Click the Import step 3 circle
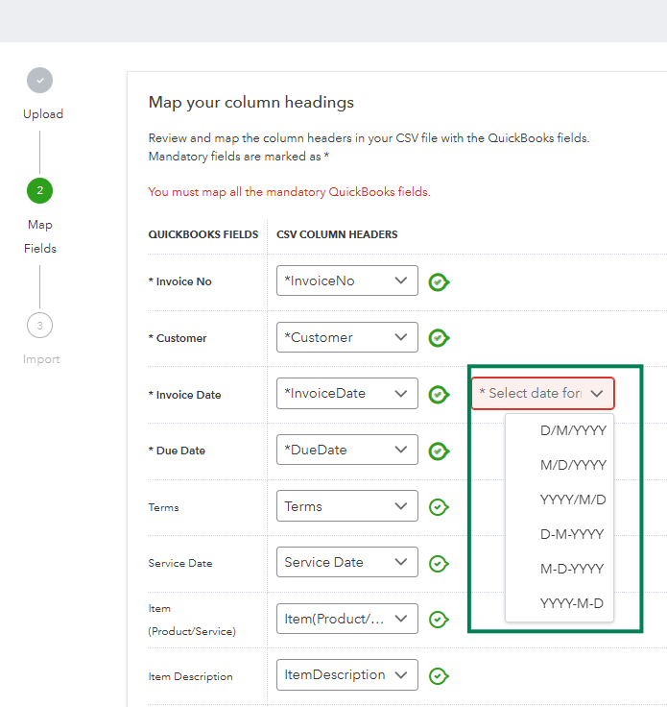This screenshot has width=667, height=707. [x=39, y=326]
